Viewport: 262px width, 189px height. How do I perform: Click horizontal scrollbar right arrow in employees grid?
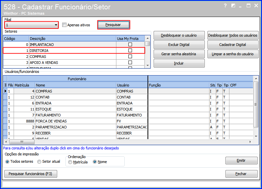coord(250,142)
